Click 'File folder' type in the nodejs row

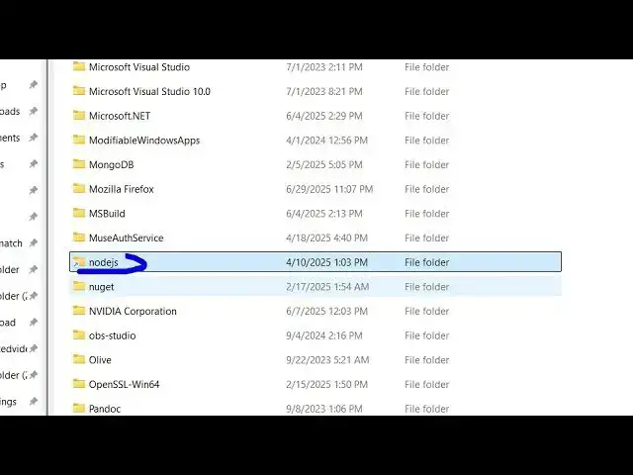426,262
